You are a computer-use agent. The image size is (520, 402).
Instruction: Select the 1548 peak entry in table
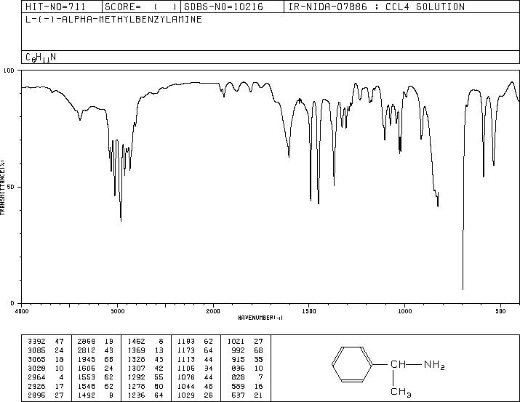(x=95, y=387)
